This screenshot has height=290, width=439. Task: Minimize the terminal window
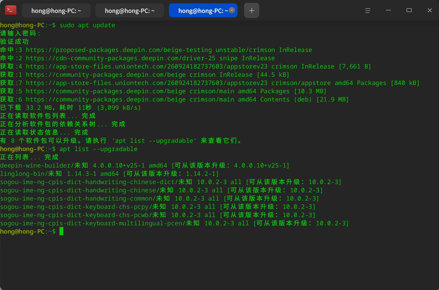(x=388, y=10)
